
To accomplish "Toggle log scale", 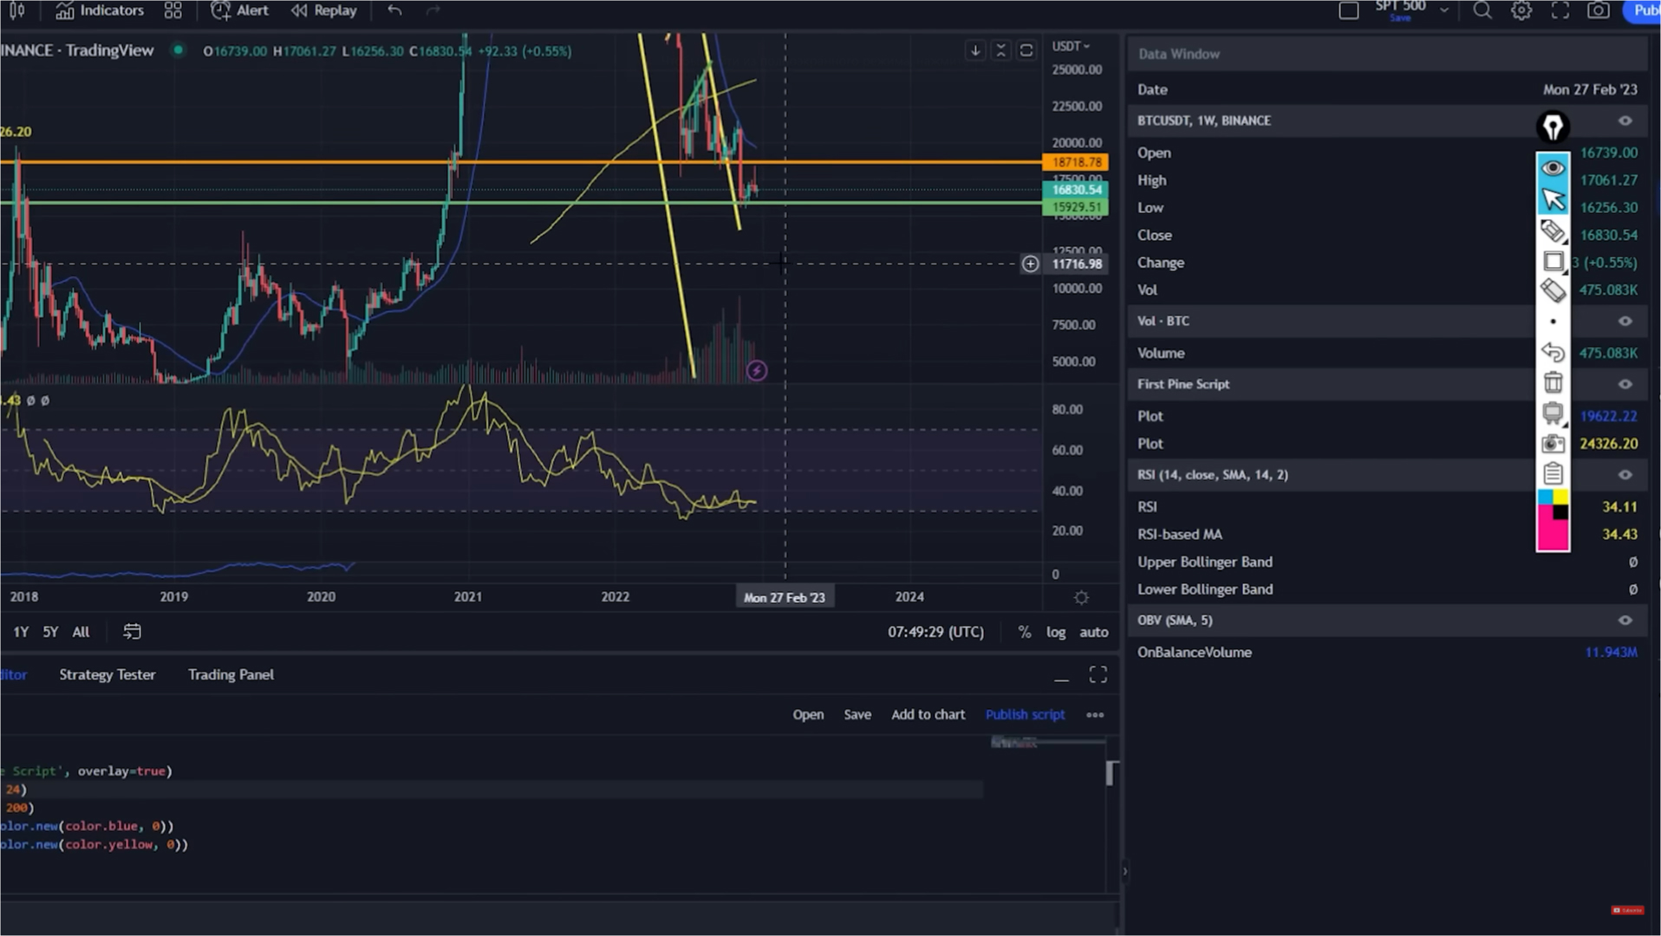I will 1055,632.
